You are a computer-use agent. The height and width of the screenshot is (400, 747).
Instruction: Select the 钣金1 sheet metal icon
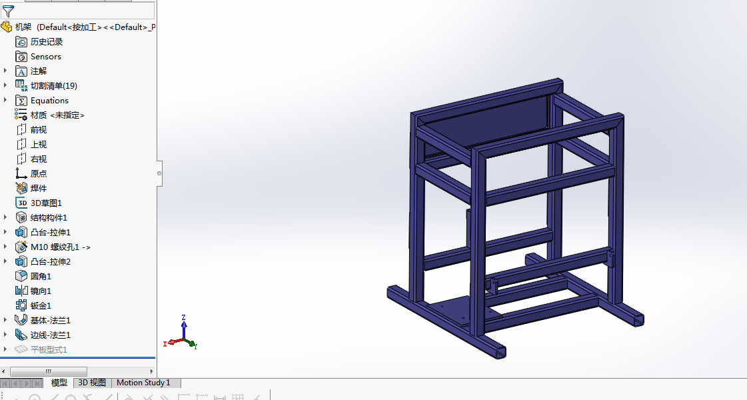pos(21,305)
